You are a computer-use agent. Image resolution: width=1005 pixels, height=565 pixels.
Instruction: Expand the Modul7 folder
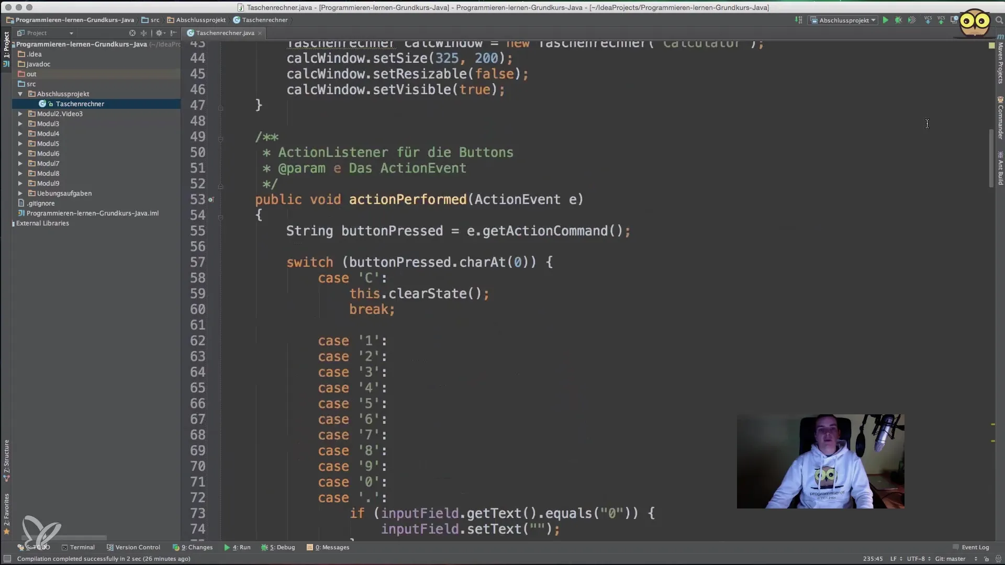tap(20, 164)
